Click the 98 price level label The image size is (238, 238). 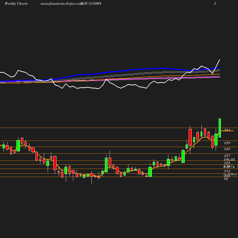click(x=226, y=179)
